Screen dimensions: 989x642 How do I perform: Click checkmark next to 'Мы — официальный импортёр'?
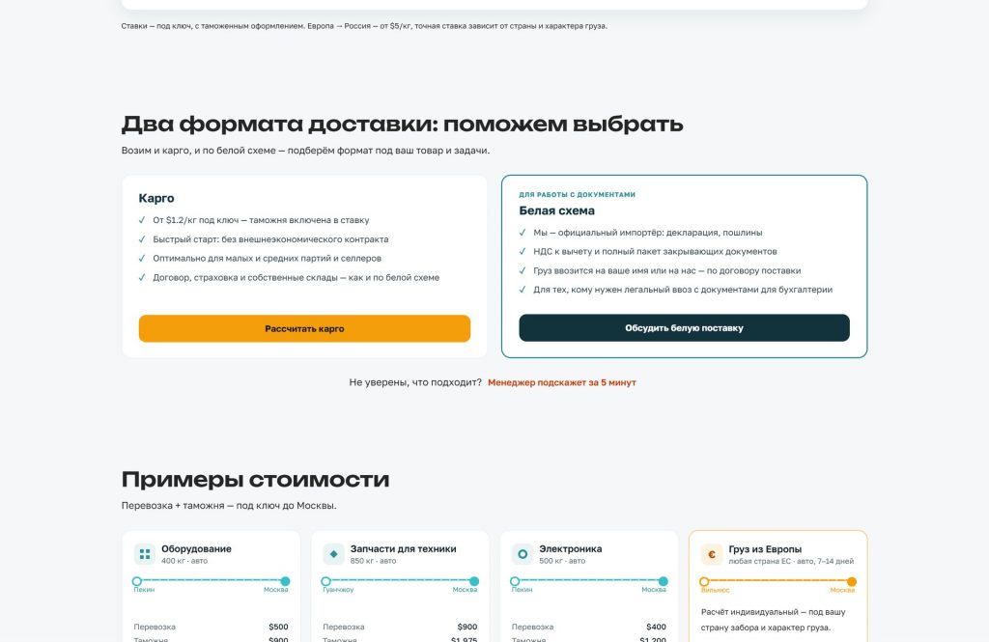[x=523, y=232]
